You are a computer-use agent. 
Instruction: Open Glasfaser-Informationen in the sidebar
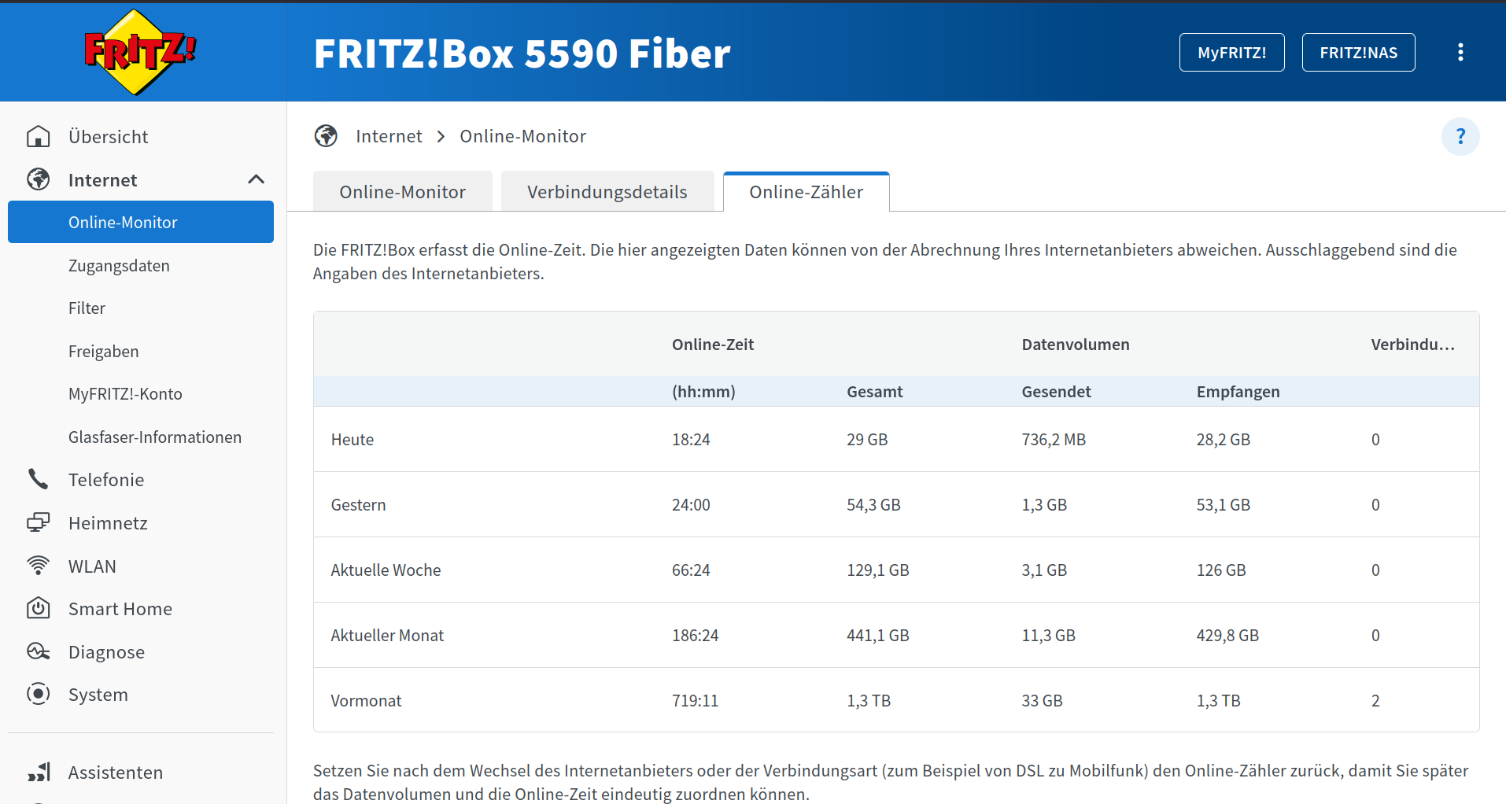155,437
